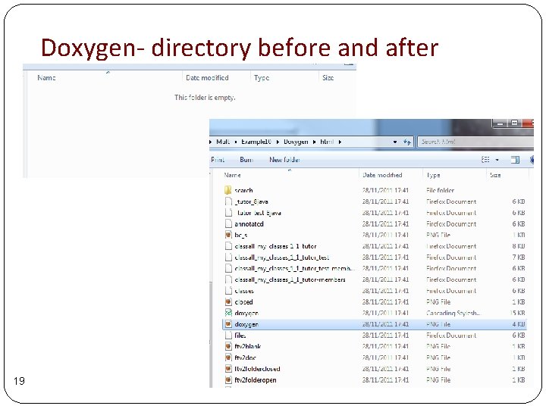Click the vertical scrollbar of file list
Image resolution: width=546 pixels, height=409 pixels.
(211, 334)
